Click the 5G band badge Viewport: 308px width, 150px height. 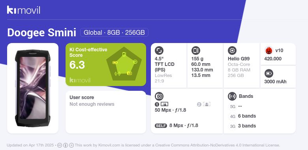click(233, 107)
